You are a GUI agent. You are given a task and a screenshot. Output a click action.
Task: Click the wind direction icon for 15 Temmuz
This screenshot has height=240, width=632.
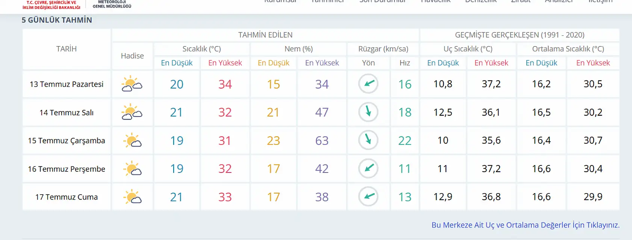pos(368,140)
